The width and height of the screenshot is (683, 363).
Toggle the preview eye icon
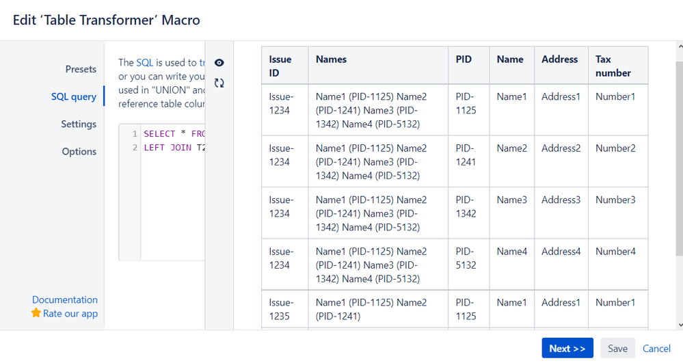pos(219,63)
